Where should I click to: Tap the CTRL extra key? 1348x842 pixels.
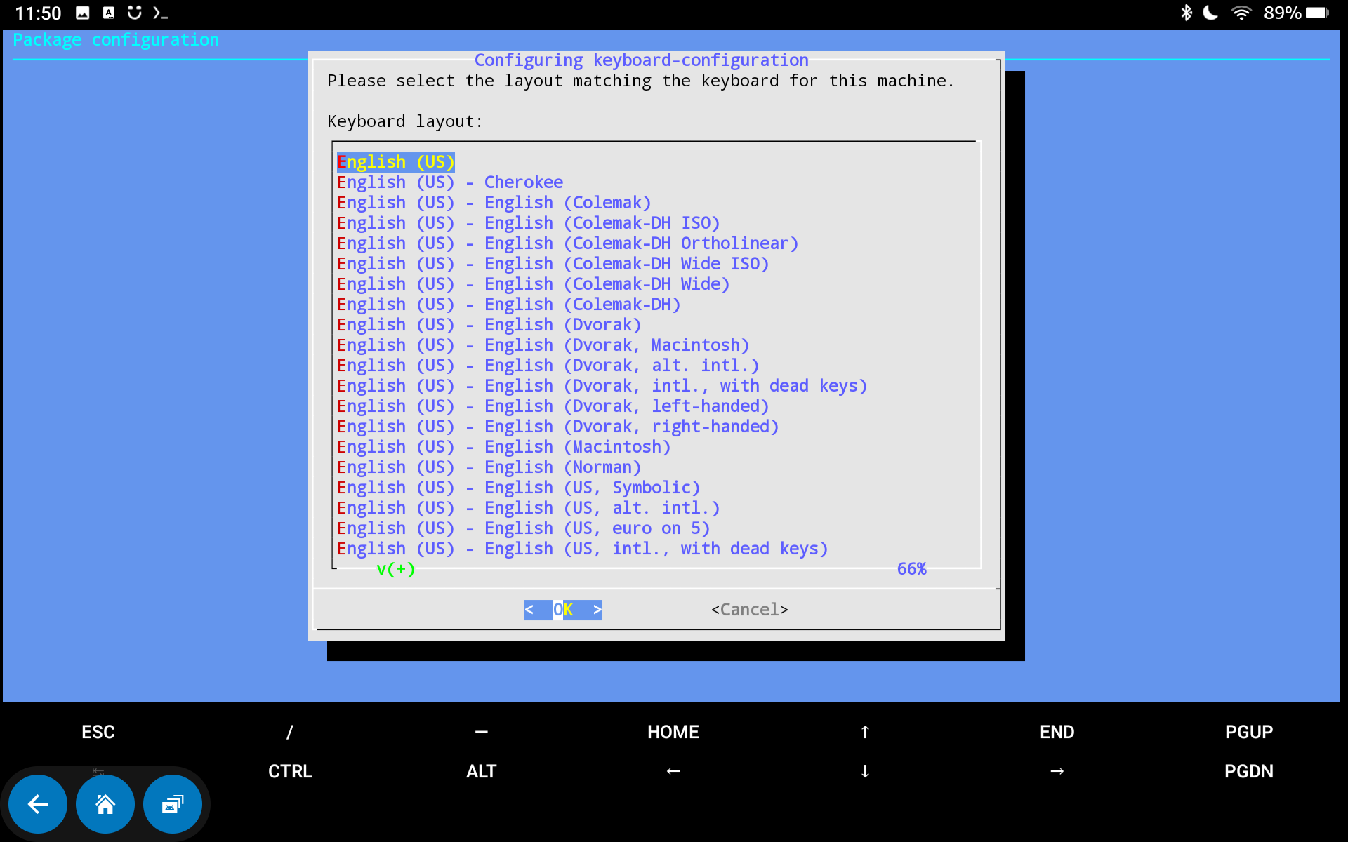click(290, 771)
